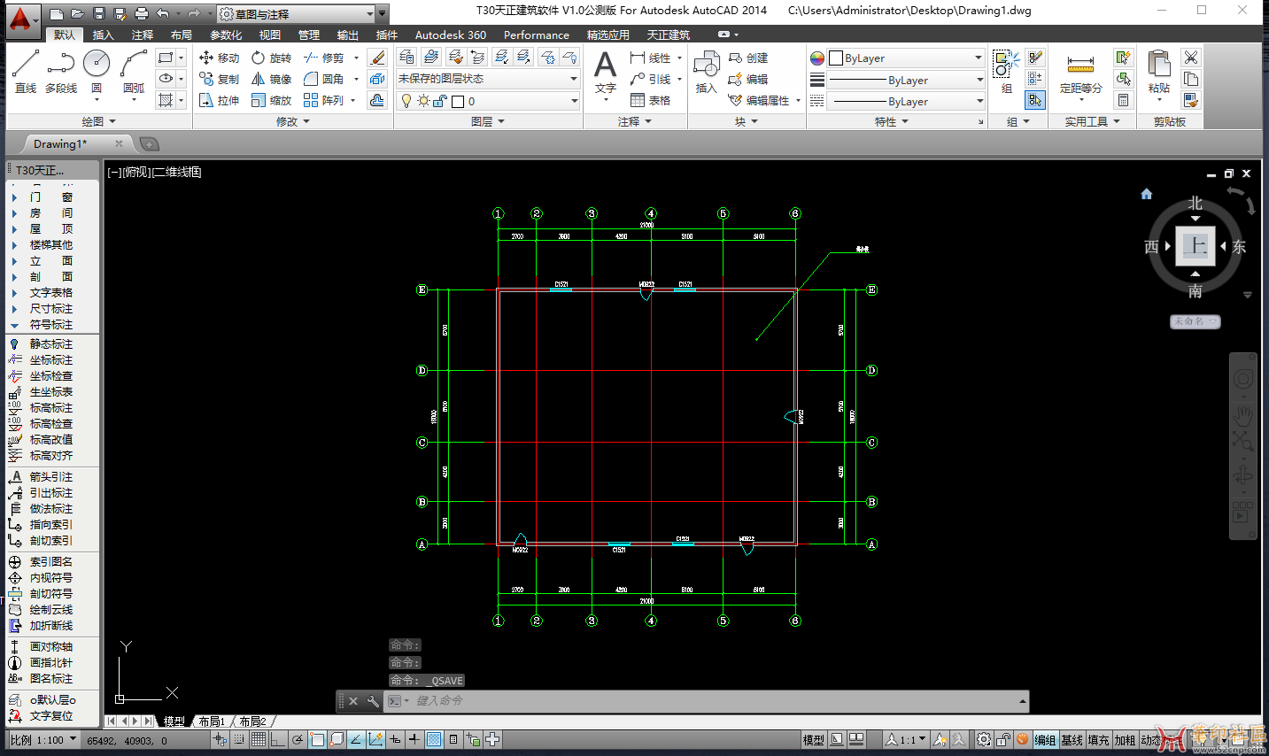Click the 复制 (Copy) tool
This screenshot has width=1269, height=756.
pos(220,79)
